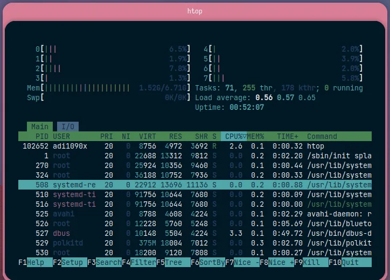Click the adi1090x user name
The width and height of the screenshot is (390, 280).
[x=70, y=146]
